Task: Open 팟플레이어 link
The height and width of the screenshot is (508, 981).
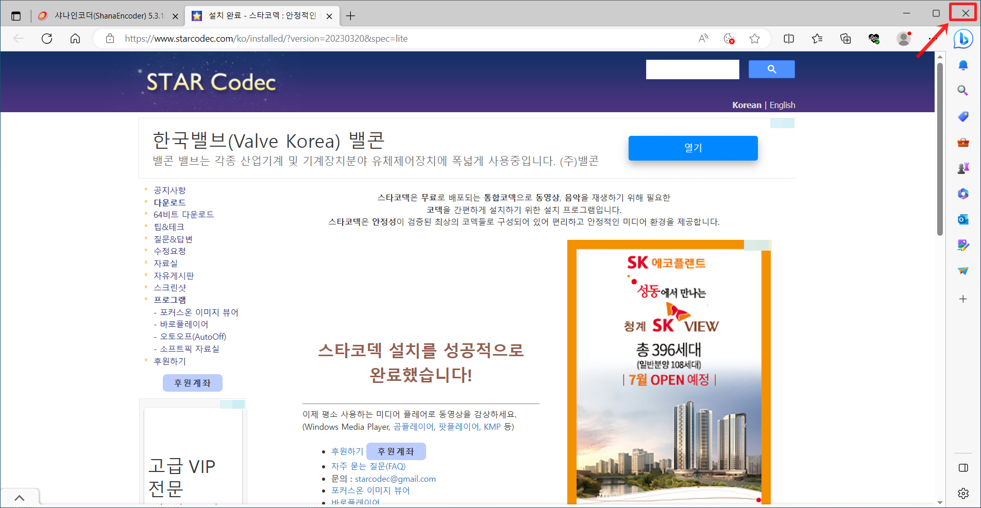Action: pos(458,427)
